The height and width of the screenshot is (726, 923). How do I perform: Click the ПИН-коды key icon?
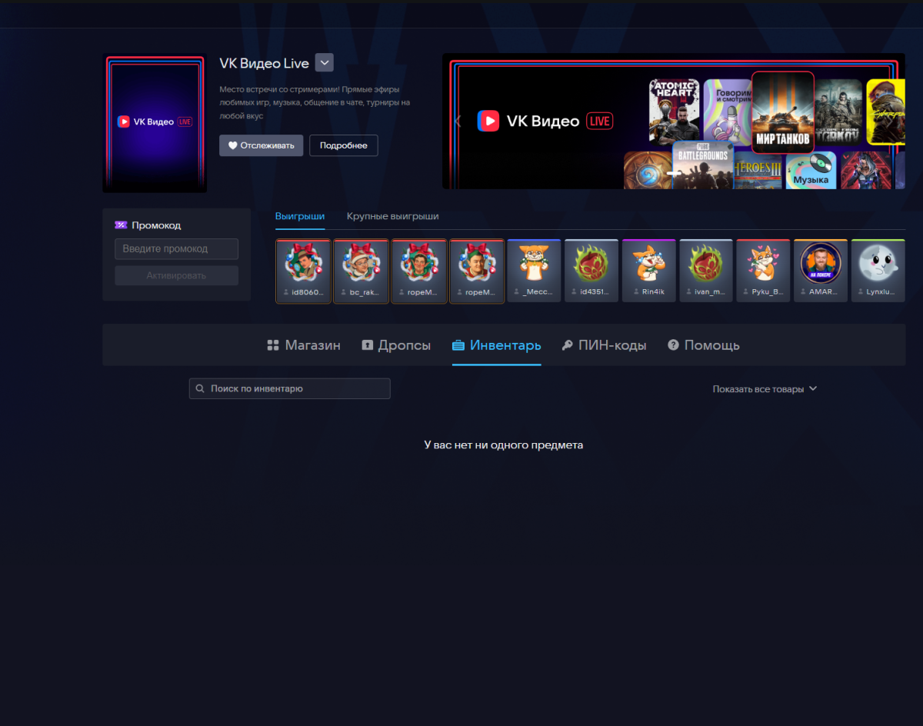(x=568, y=345)
